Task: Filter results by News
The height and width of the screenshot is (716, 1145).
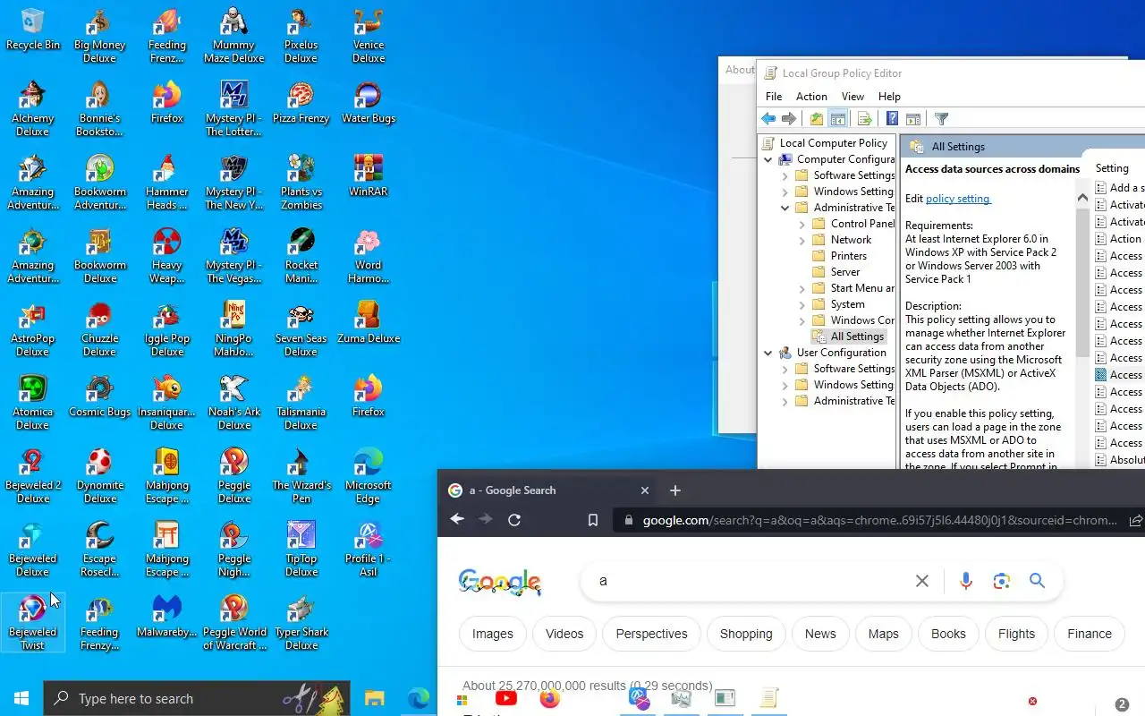Action: pyautogui.click(x=820, y=634)
